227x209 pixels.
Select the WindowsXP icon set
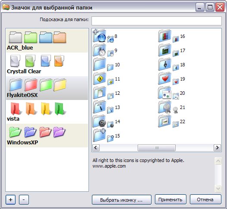(47, 135)
